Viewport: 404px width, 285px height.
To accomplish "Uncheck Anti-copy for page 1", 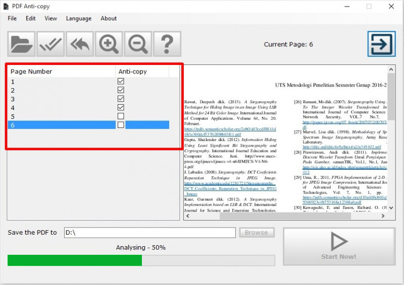I will pyautogui.click(x=121, y=82).
